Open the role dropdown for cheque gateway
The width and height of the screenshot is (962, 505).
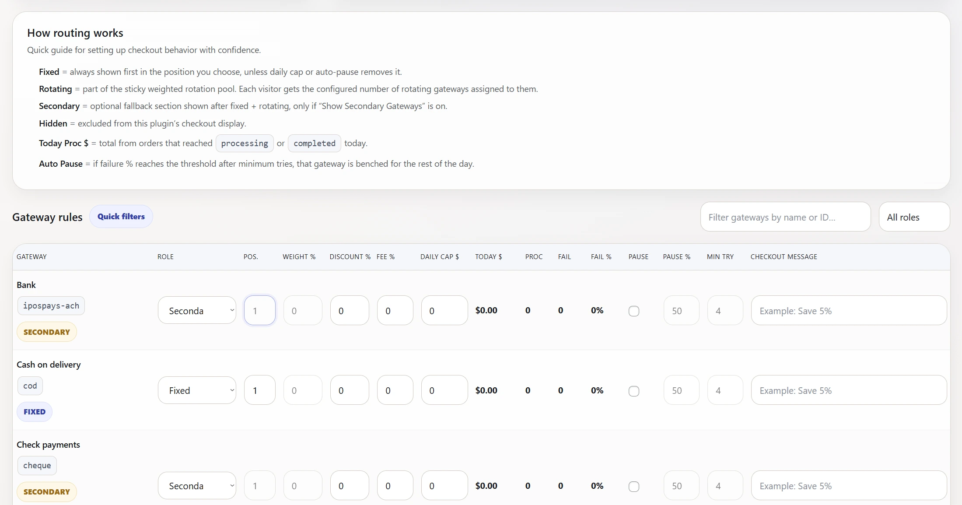(x=197, y=485)
